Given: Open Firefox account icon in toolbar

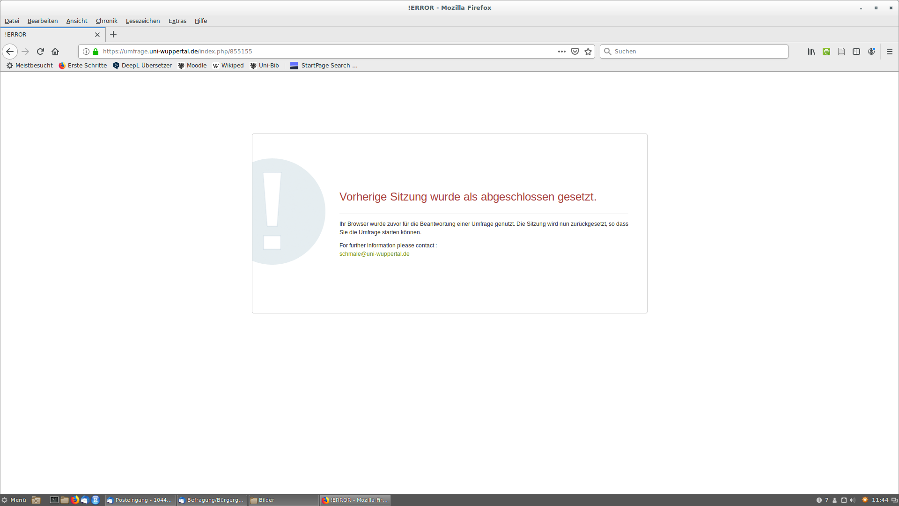Looking at the screenshot, I should [871, 52].
